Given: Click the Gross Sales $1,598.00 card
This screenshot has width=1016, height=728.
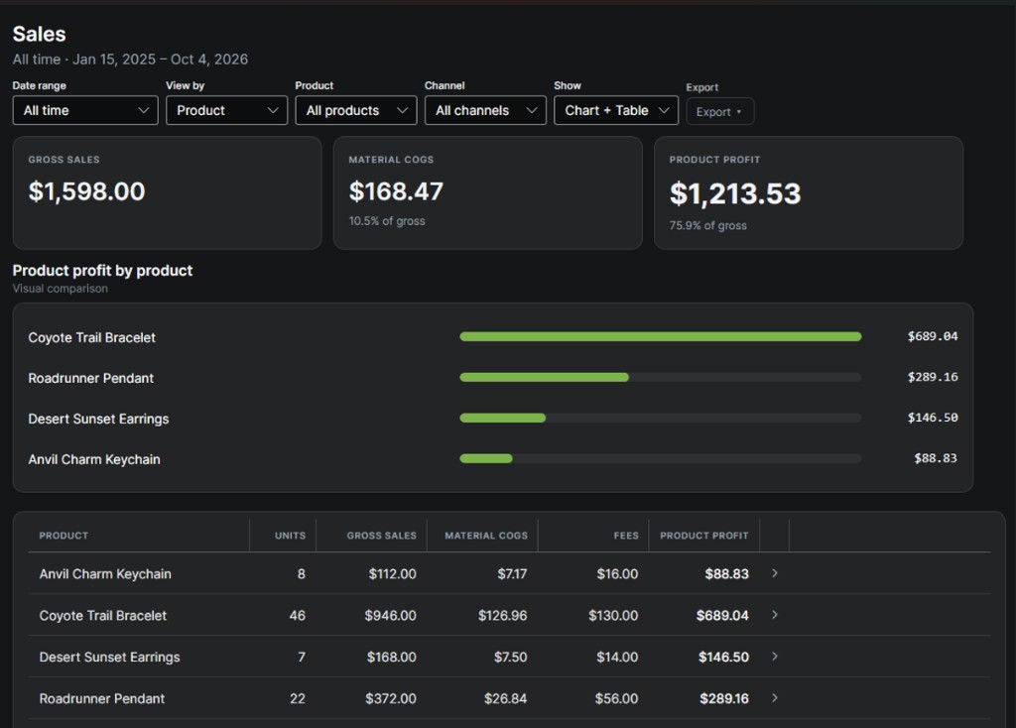Looking at the screenshot, I should click(167, 193).
